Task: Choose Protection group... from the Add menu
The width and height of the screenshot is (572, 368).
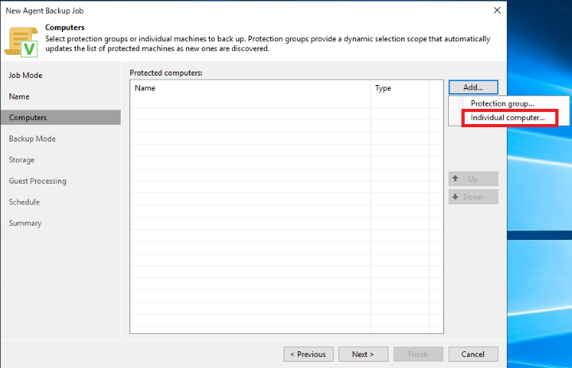Action: 502,103
